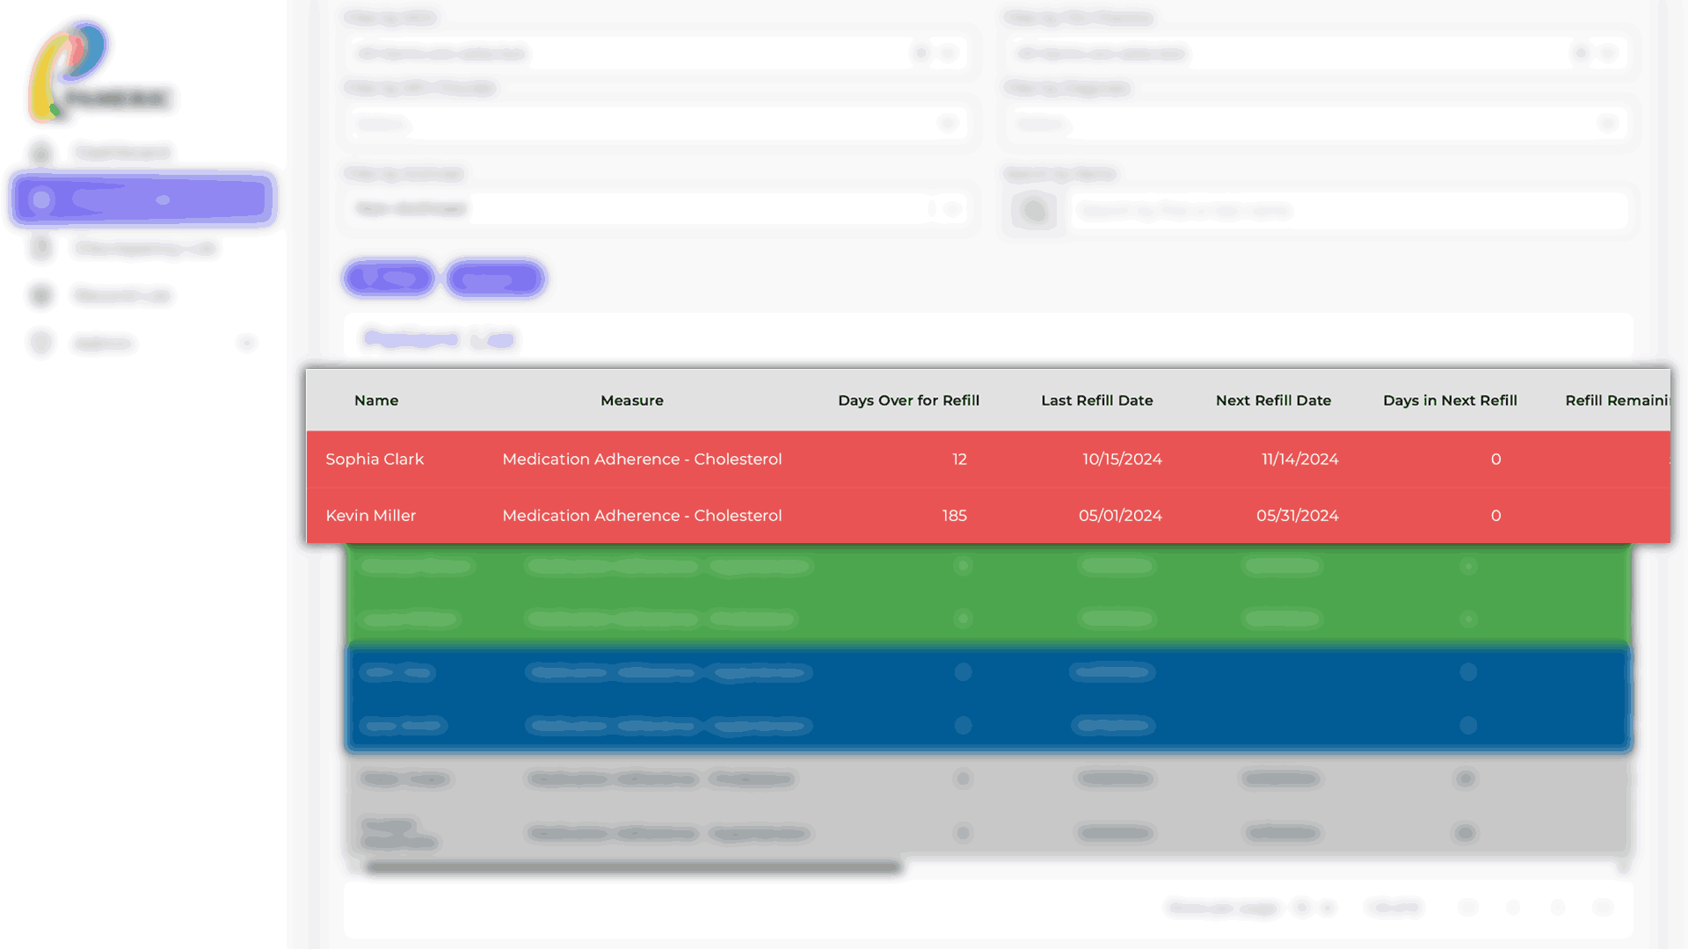Open the rows per page dropdown
This screenshot has width=1688, height=949.
pos(1313,908)
